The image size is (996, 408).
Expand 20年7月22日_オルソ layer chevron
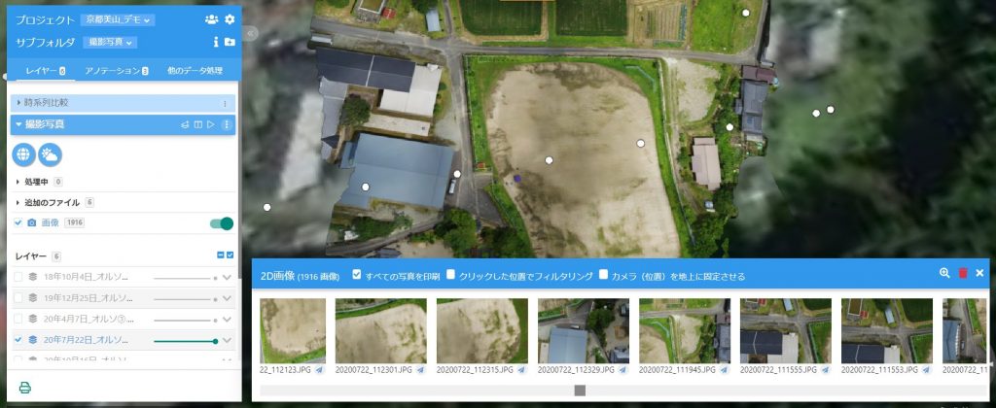227,340
